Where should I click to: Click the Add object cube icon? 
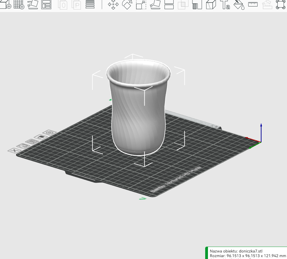pyautogui.click(x=6, y=4)
